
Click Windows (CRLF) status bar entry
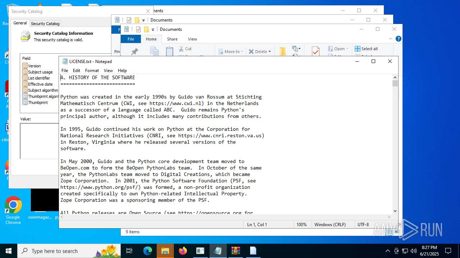330,225
